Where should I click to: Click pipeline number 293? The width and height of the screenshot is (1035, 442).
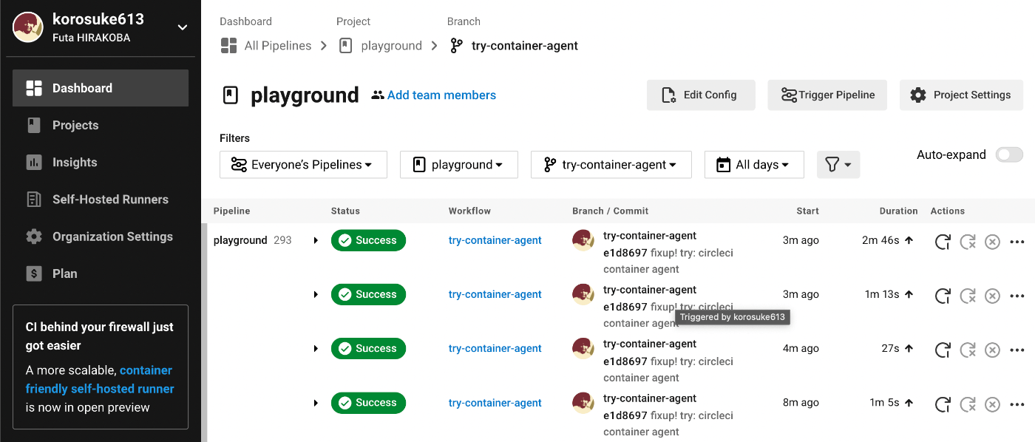(282, 240)
